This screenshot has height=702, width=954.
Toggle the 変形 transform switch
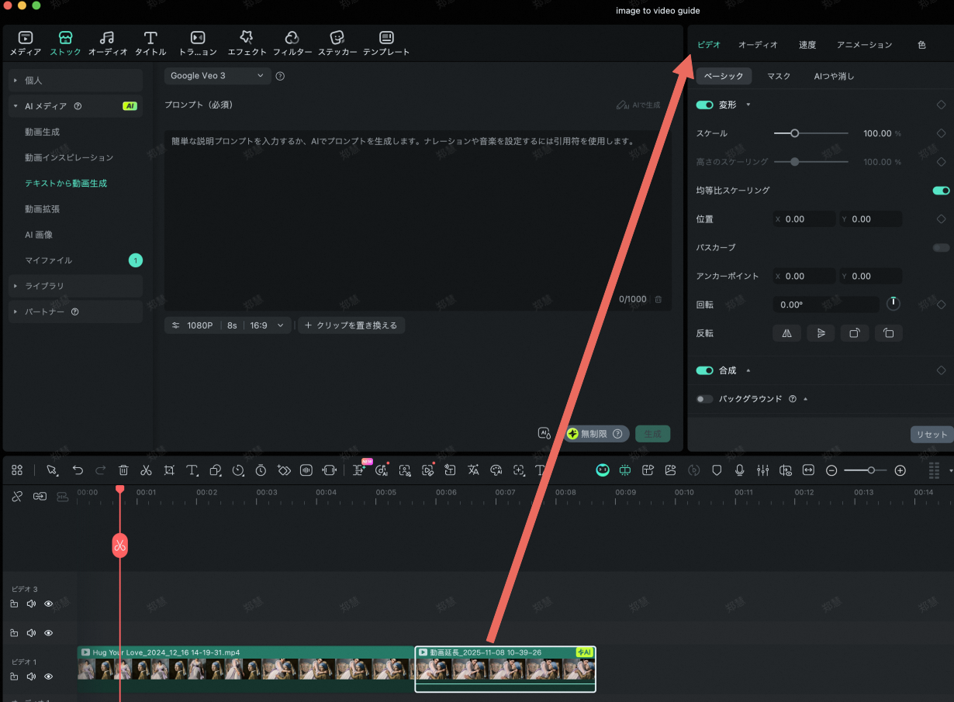click(704, 105)
